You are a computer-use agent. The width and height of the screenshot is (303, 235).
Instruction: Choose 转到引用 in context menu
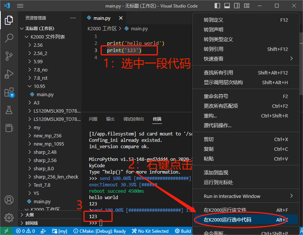coord(246,49)
